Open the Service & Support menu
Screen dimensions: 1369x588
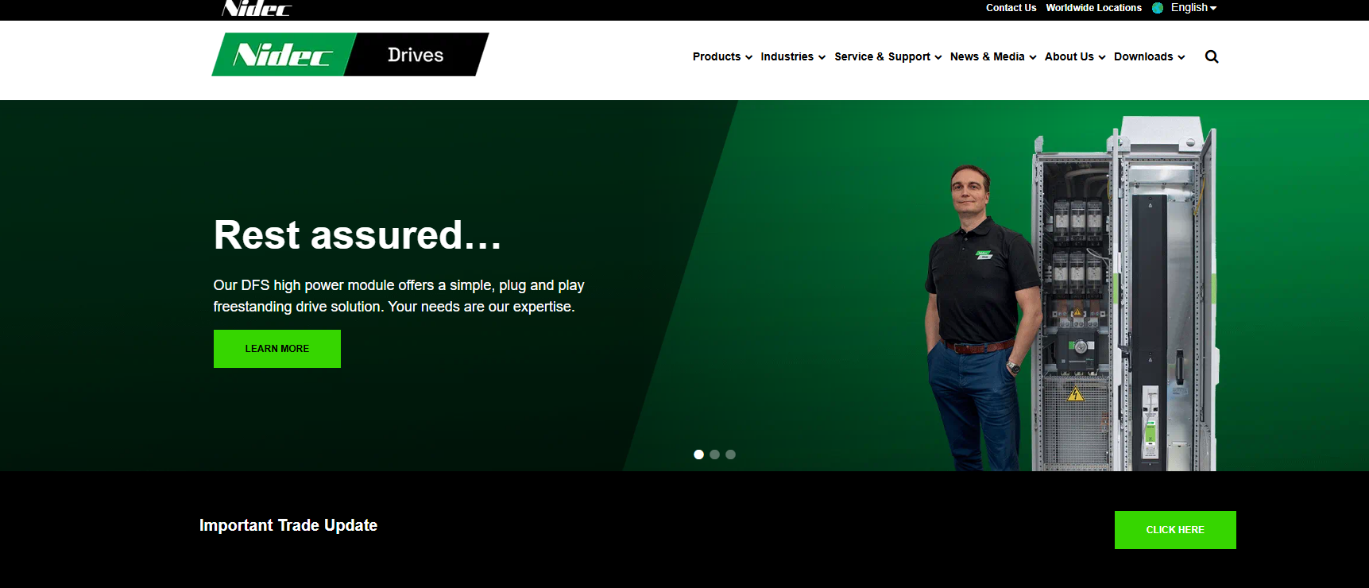click(888, 56)
